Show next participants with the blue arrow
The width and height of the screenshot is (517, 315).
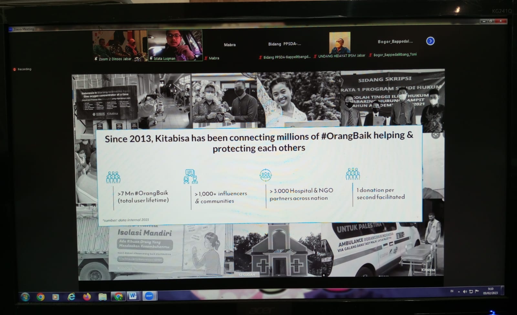430,41
